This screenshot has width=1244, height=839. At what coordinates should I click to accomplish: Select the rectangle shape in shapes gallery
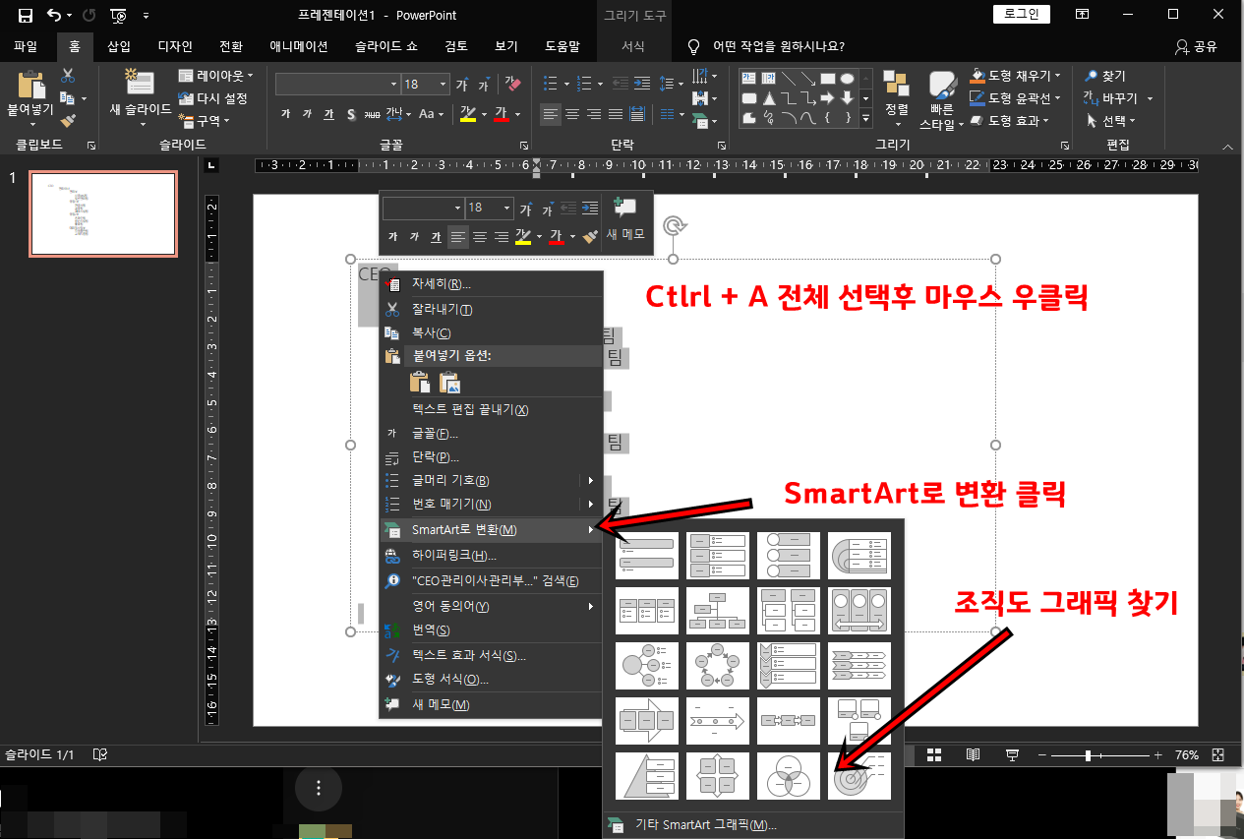tap(827, 78)
